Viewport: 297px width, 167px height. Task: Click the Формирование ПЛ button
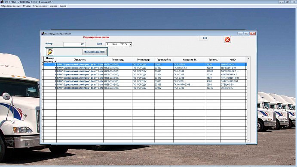click(94, 52)
